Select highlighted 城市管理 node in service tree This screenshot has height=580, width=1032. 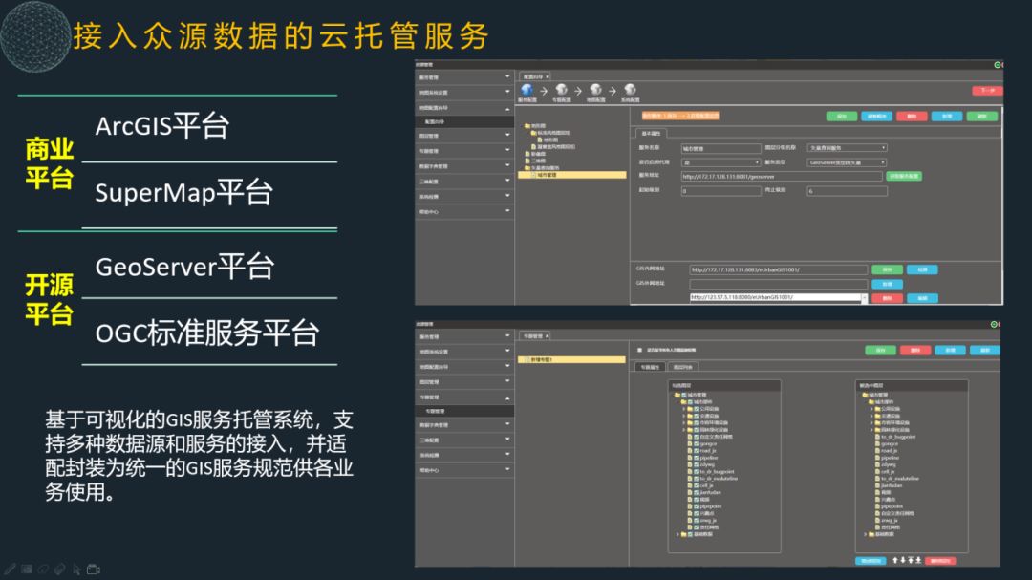click(572, 175)
